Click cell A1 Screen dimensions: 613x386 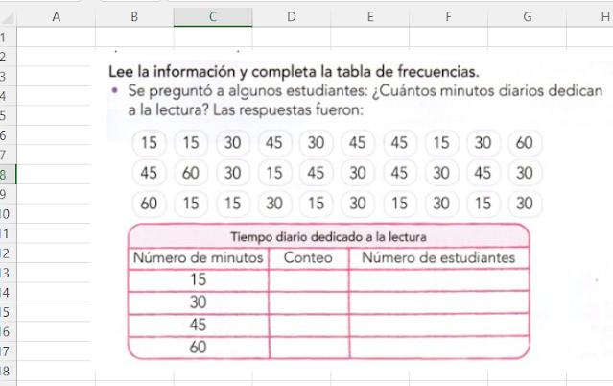point(56,37)
